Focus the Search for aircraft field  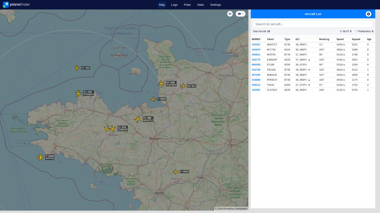313,24
